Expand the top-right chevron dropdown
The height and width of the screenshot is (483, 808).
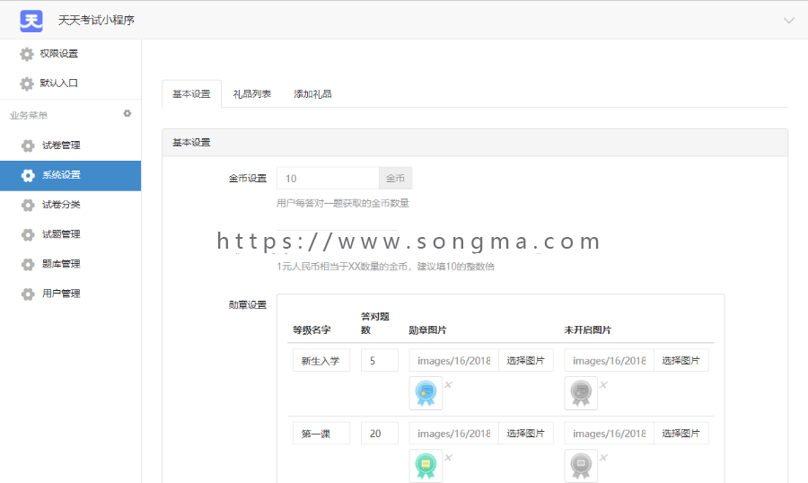[788, 21]
